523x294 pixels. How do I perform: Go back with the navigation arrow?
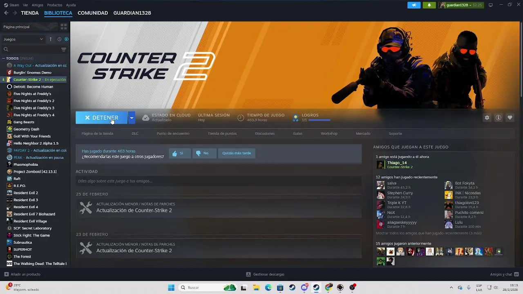6,13
